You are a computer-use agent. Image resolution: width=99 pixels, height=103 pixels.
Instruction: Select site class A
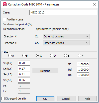pyautogui.click(x=10, y=56)
